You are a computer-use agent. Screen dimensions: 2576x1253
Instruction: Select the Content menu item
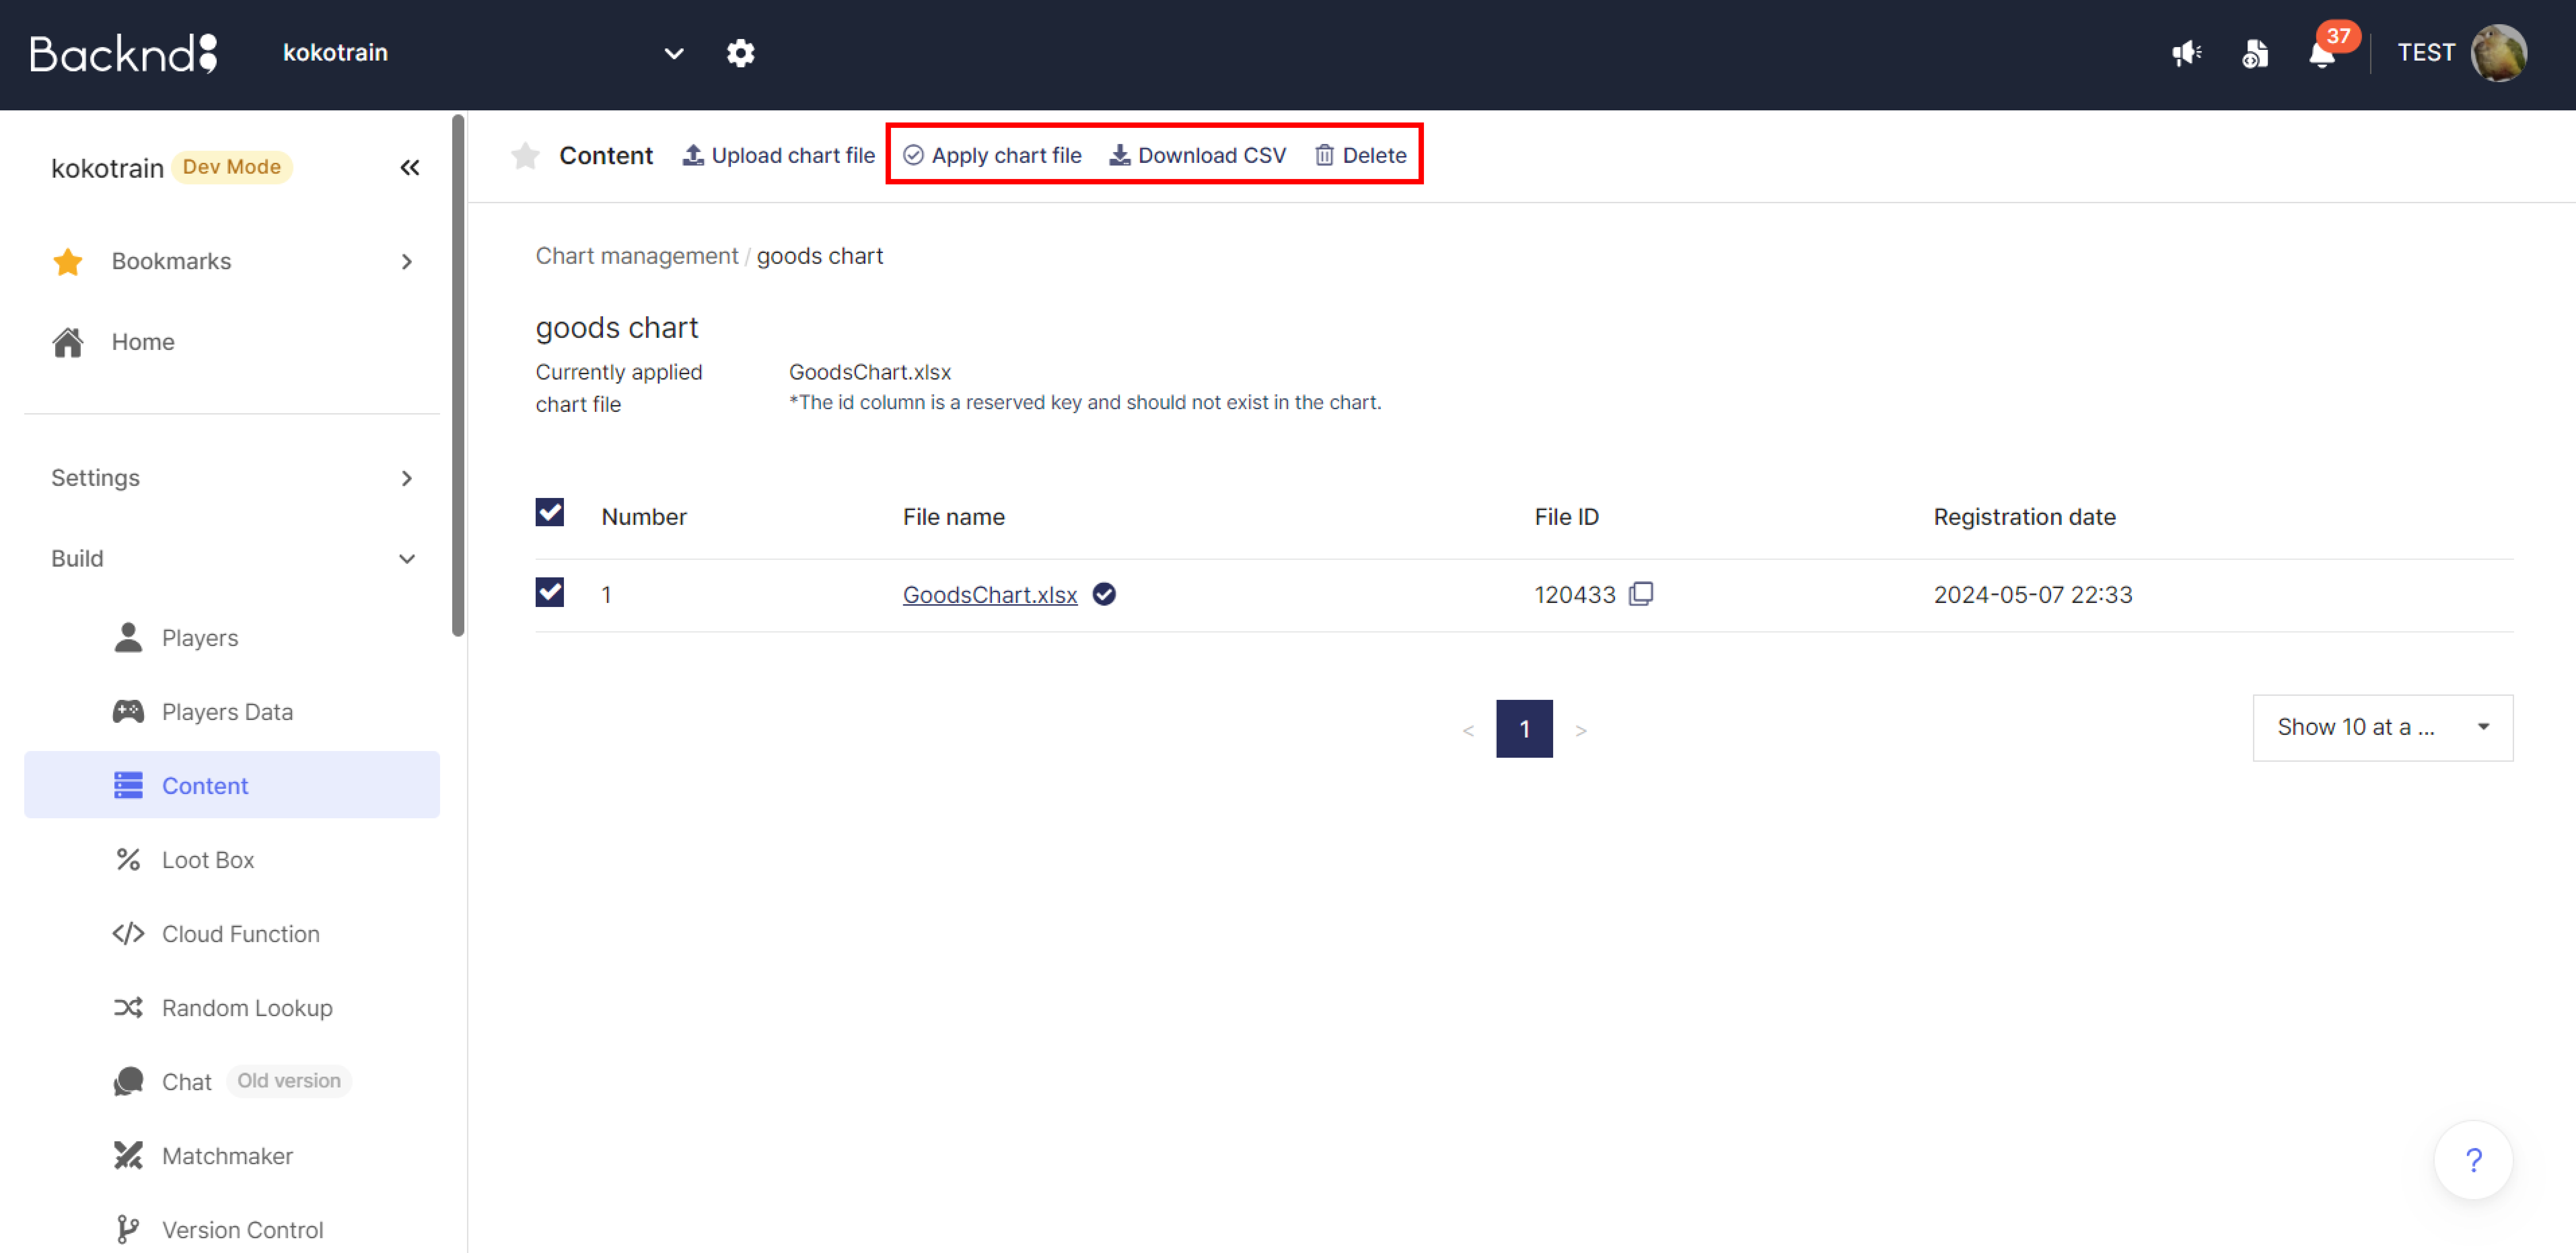232,785
